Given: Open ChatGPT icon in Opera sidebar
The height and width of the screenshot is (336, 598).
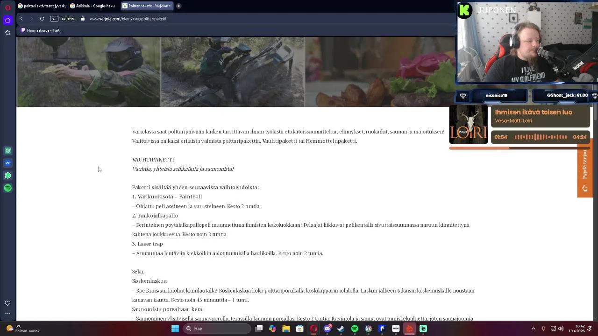Looking at the screenshot, I should tap(7, 151).
